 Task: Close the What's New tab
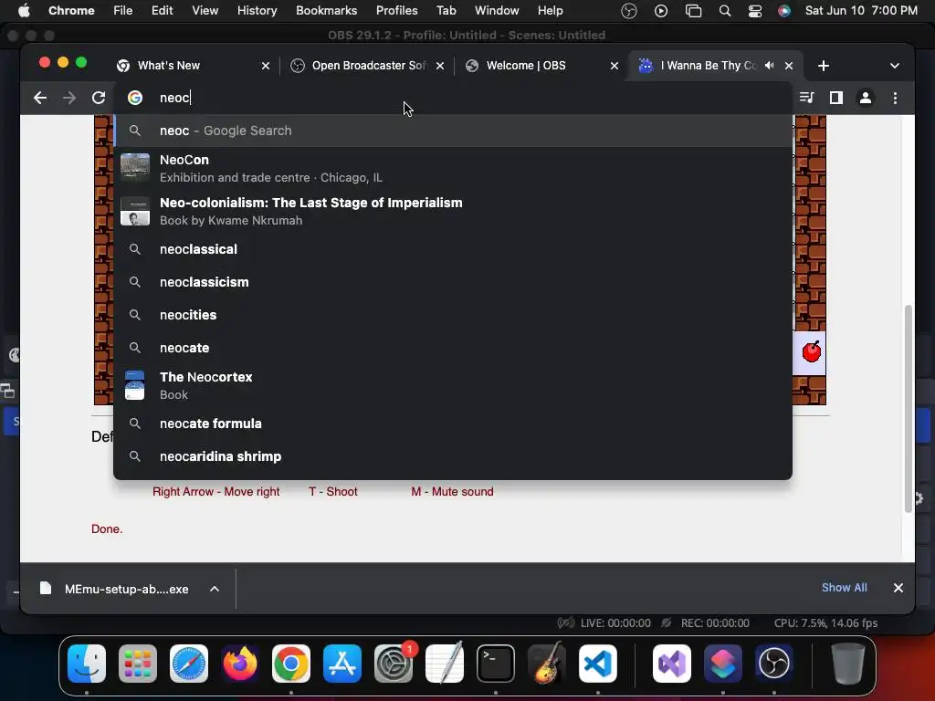[266, 66]
